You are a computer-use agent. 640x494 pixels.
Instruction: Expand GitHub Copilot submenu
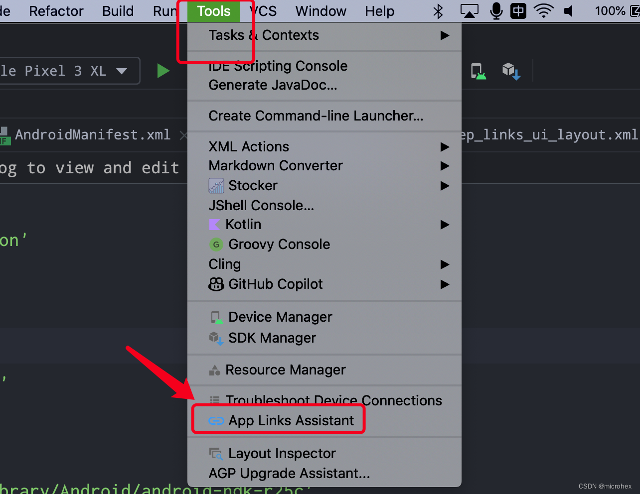324,284
